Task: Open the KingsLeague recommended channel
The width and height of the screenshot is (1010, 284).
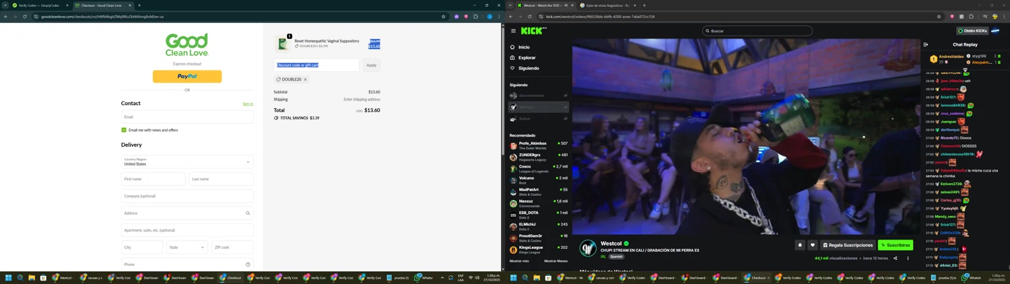Action: pyautogui.click(x=539, y=249)
